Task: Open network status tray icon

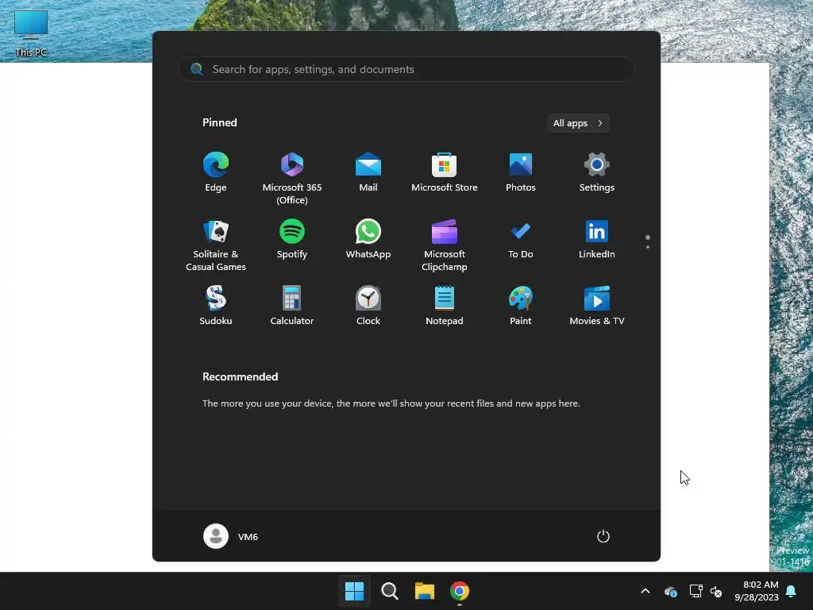Action: coord(695,591)
